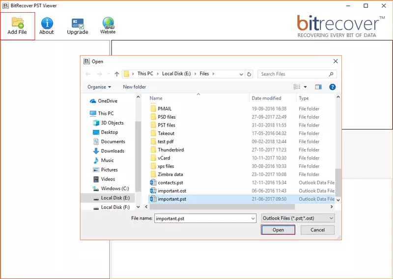Refresh the Files folder listing

(x=249, y=74)
